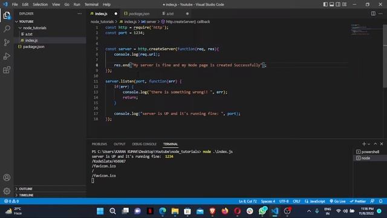The height and width of the screenshot is (218, 387).
Task: Open editor more actions ellipsis
Action: 380,13
